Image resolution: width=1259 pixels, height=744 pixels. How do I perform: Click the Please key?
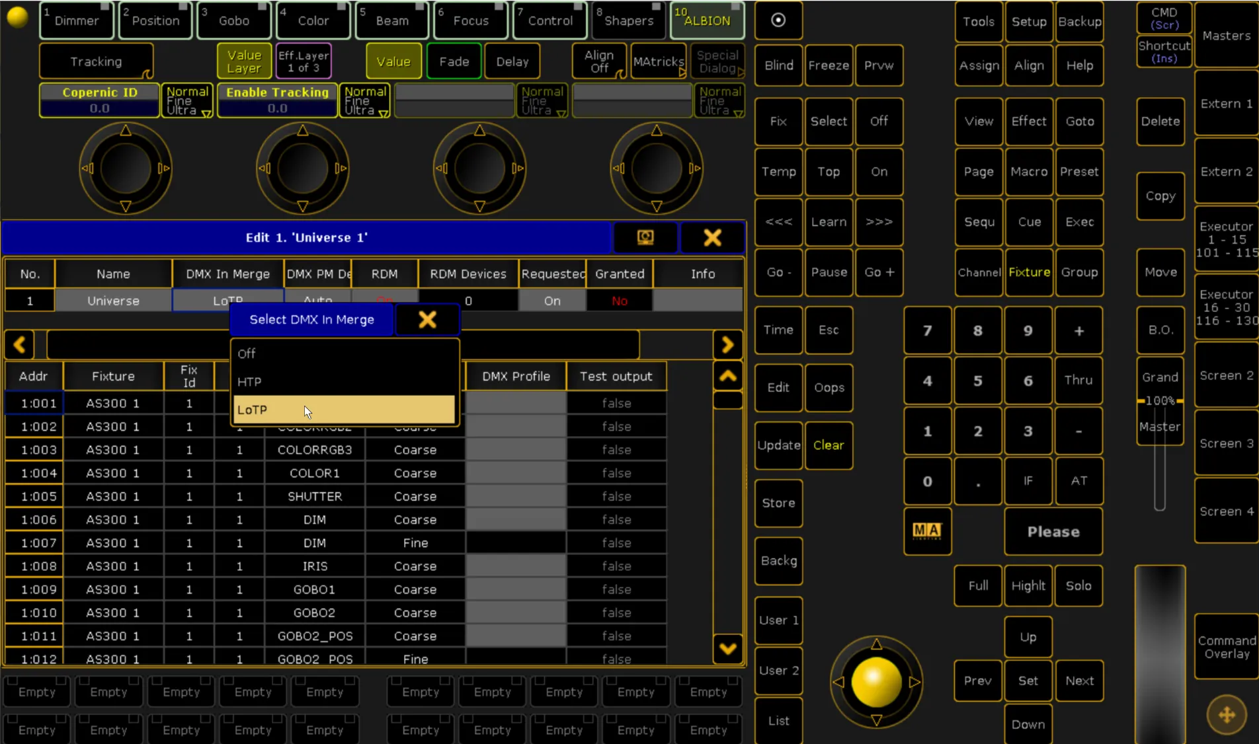pos(1053,531)
